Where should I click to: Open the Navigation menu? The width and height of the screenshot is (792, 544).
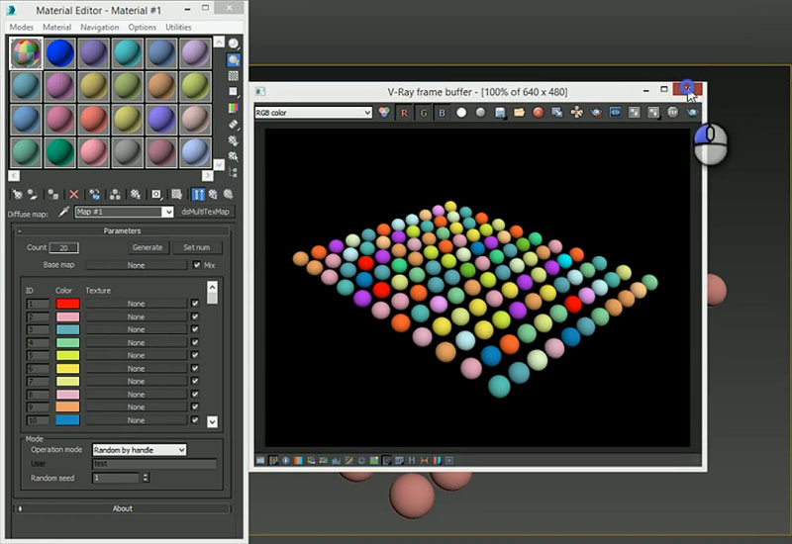coord(99,28)
